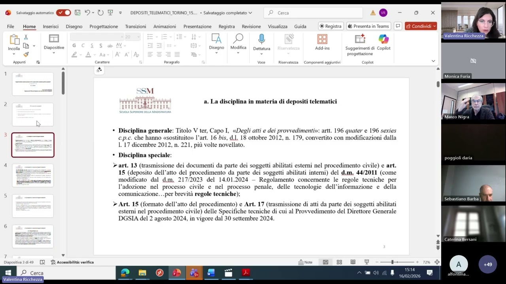Click the Incolla paste icon
The height and width of the screenshot is (284, 506).
point(14,40)
